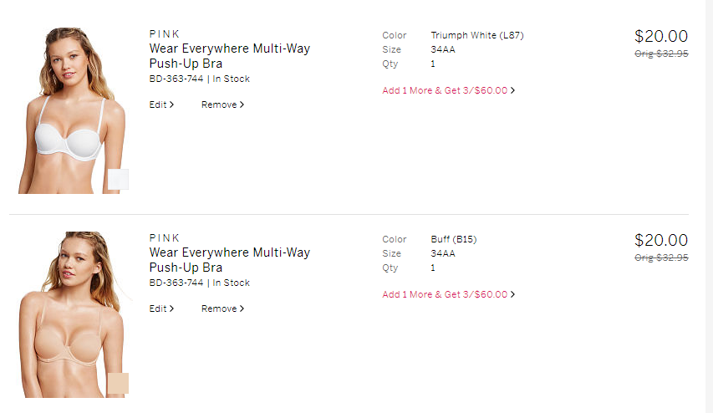Open the 3/$60.00 offer on Triumph White item
Viewport: 713px width, 413px height.
tap(448, 90)
